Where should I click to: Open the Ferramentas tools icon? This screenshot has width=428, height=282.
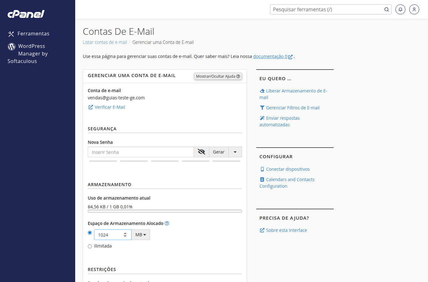click(x=11, y=34)
